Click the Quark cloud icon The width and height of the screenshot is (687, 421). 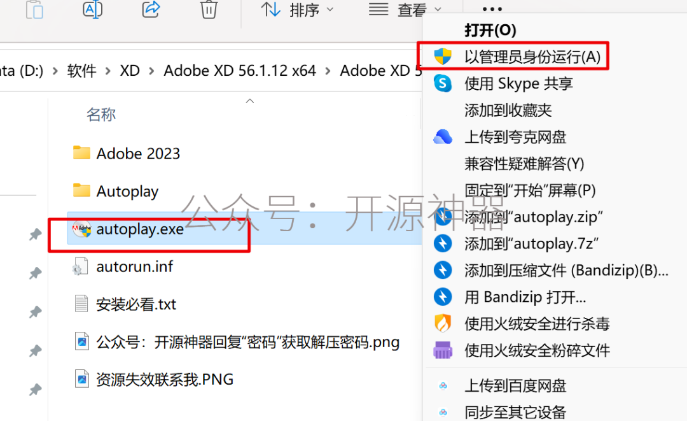pos(443,137)
